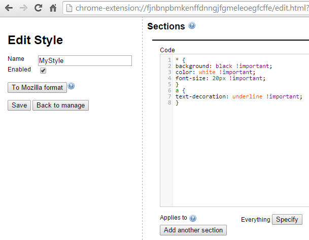Image resolution: width=309 pixels, height=240 pixels.
Task: Open the browser home page icon
Action: pyautogui.click(x=53, y=8)
